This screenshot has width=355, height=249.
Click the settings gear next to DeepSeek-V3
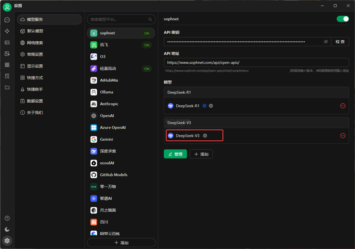pos(205,135)
